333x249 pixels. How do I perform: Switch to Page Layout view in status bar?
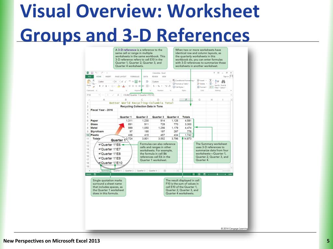coord(199,174)
